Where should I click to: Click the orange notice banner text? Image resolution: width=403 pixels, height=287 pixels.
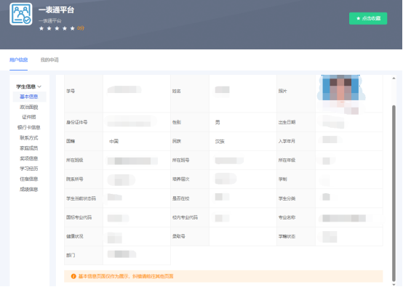pyautogui.click(x=126, y=276)
